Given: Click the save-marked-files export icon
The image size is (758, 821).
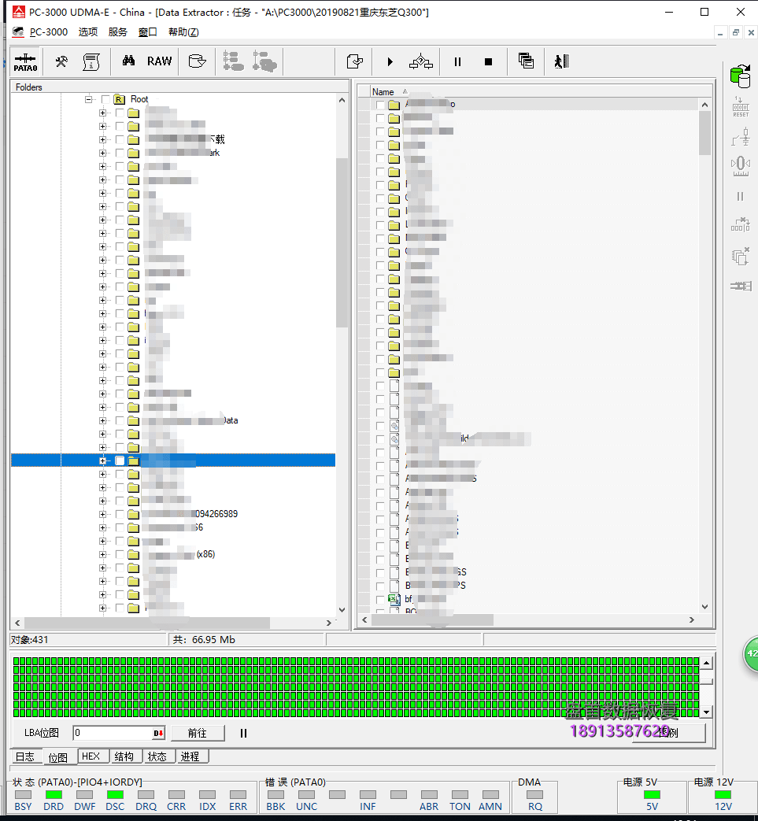Looking at the screenshot, I should point(355,61).
